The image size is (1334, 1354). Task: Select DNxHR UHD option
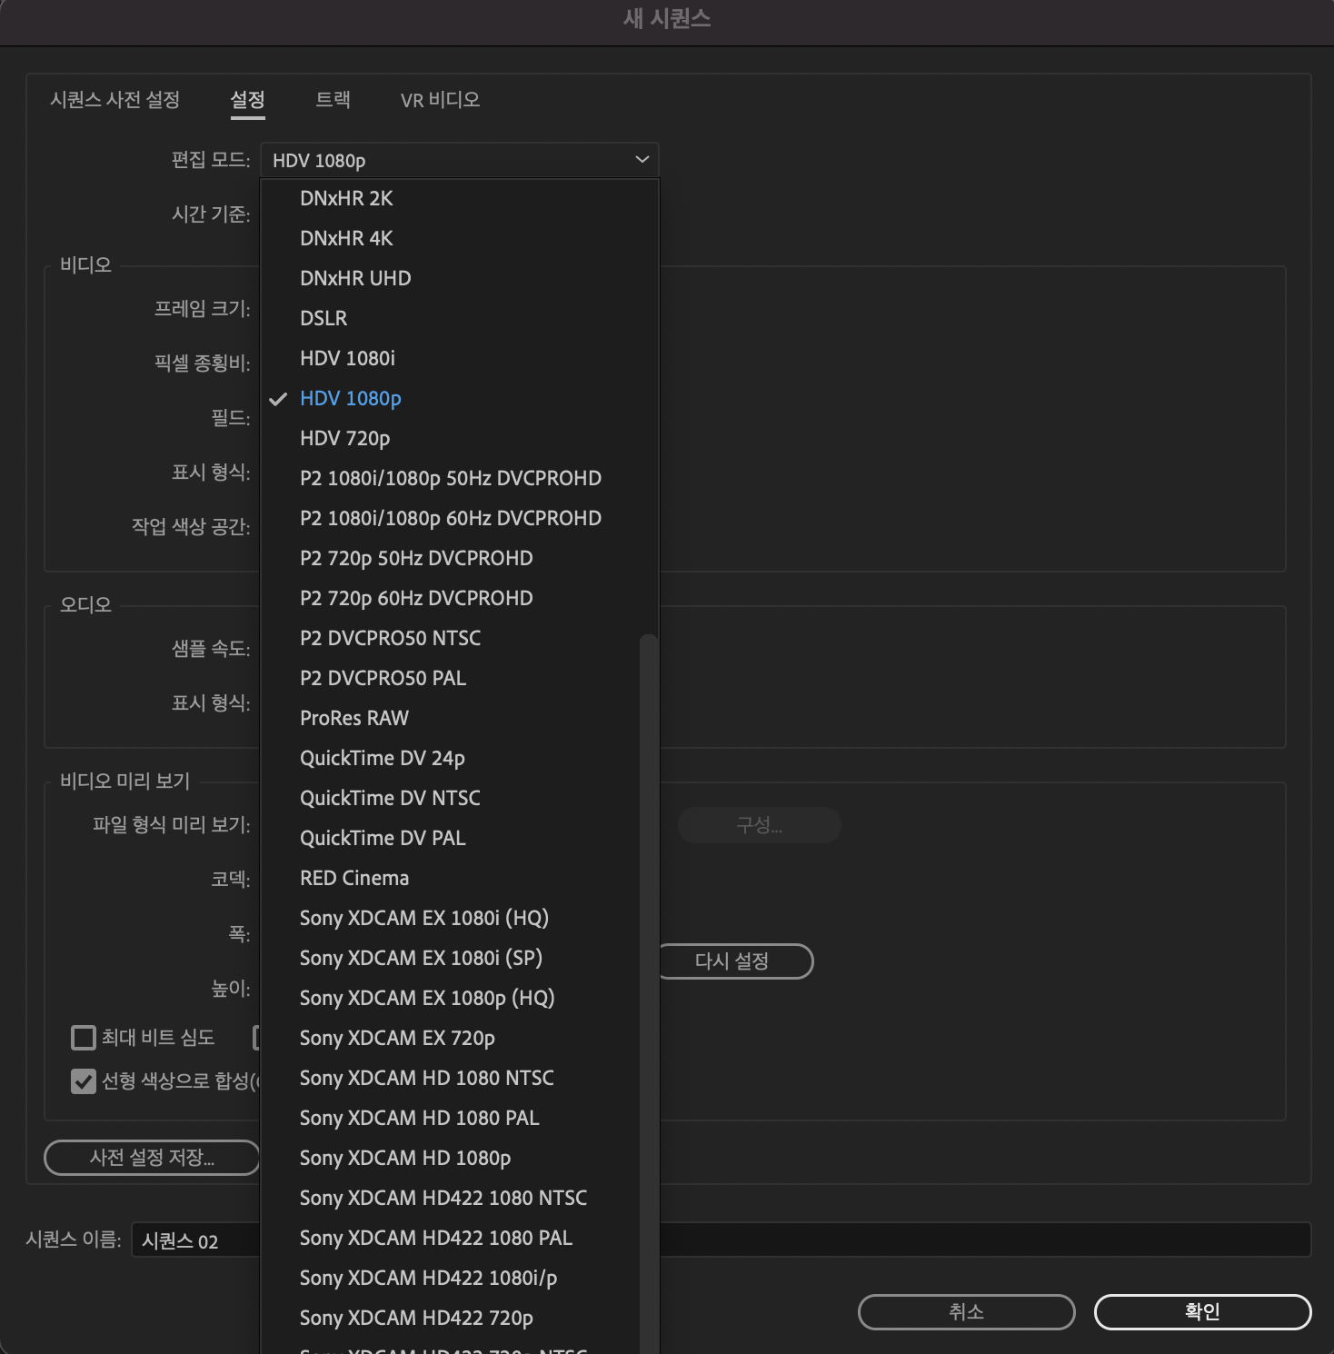click(459, 278)
